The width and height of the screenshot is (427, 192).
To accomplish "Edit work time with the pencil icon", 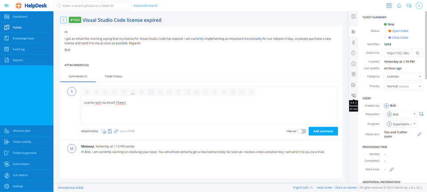I will click(x=391, y=169).
